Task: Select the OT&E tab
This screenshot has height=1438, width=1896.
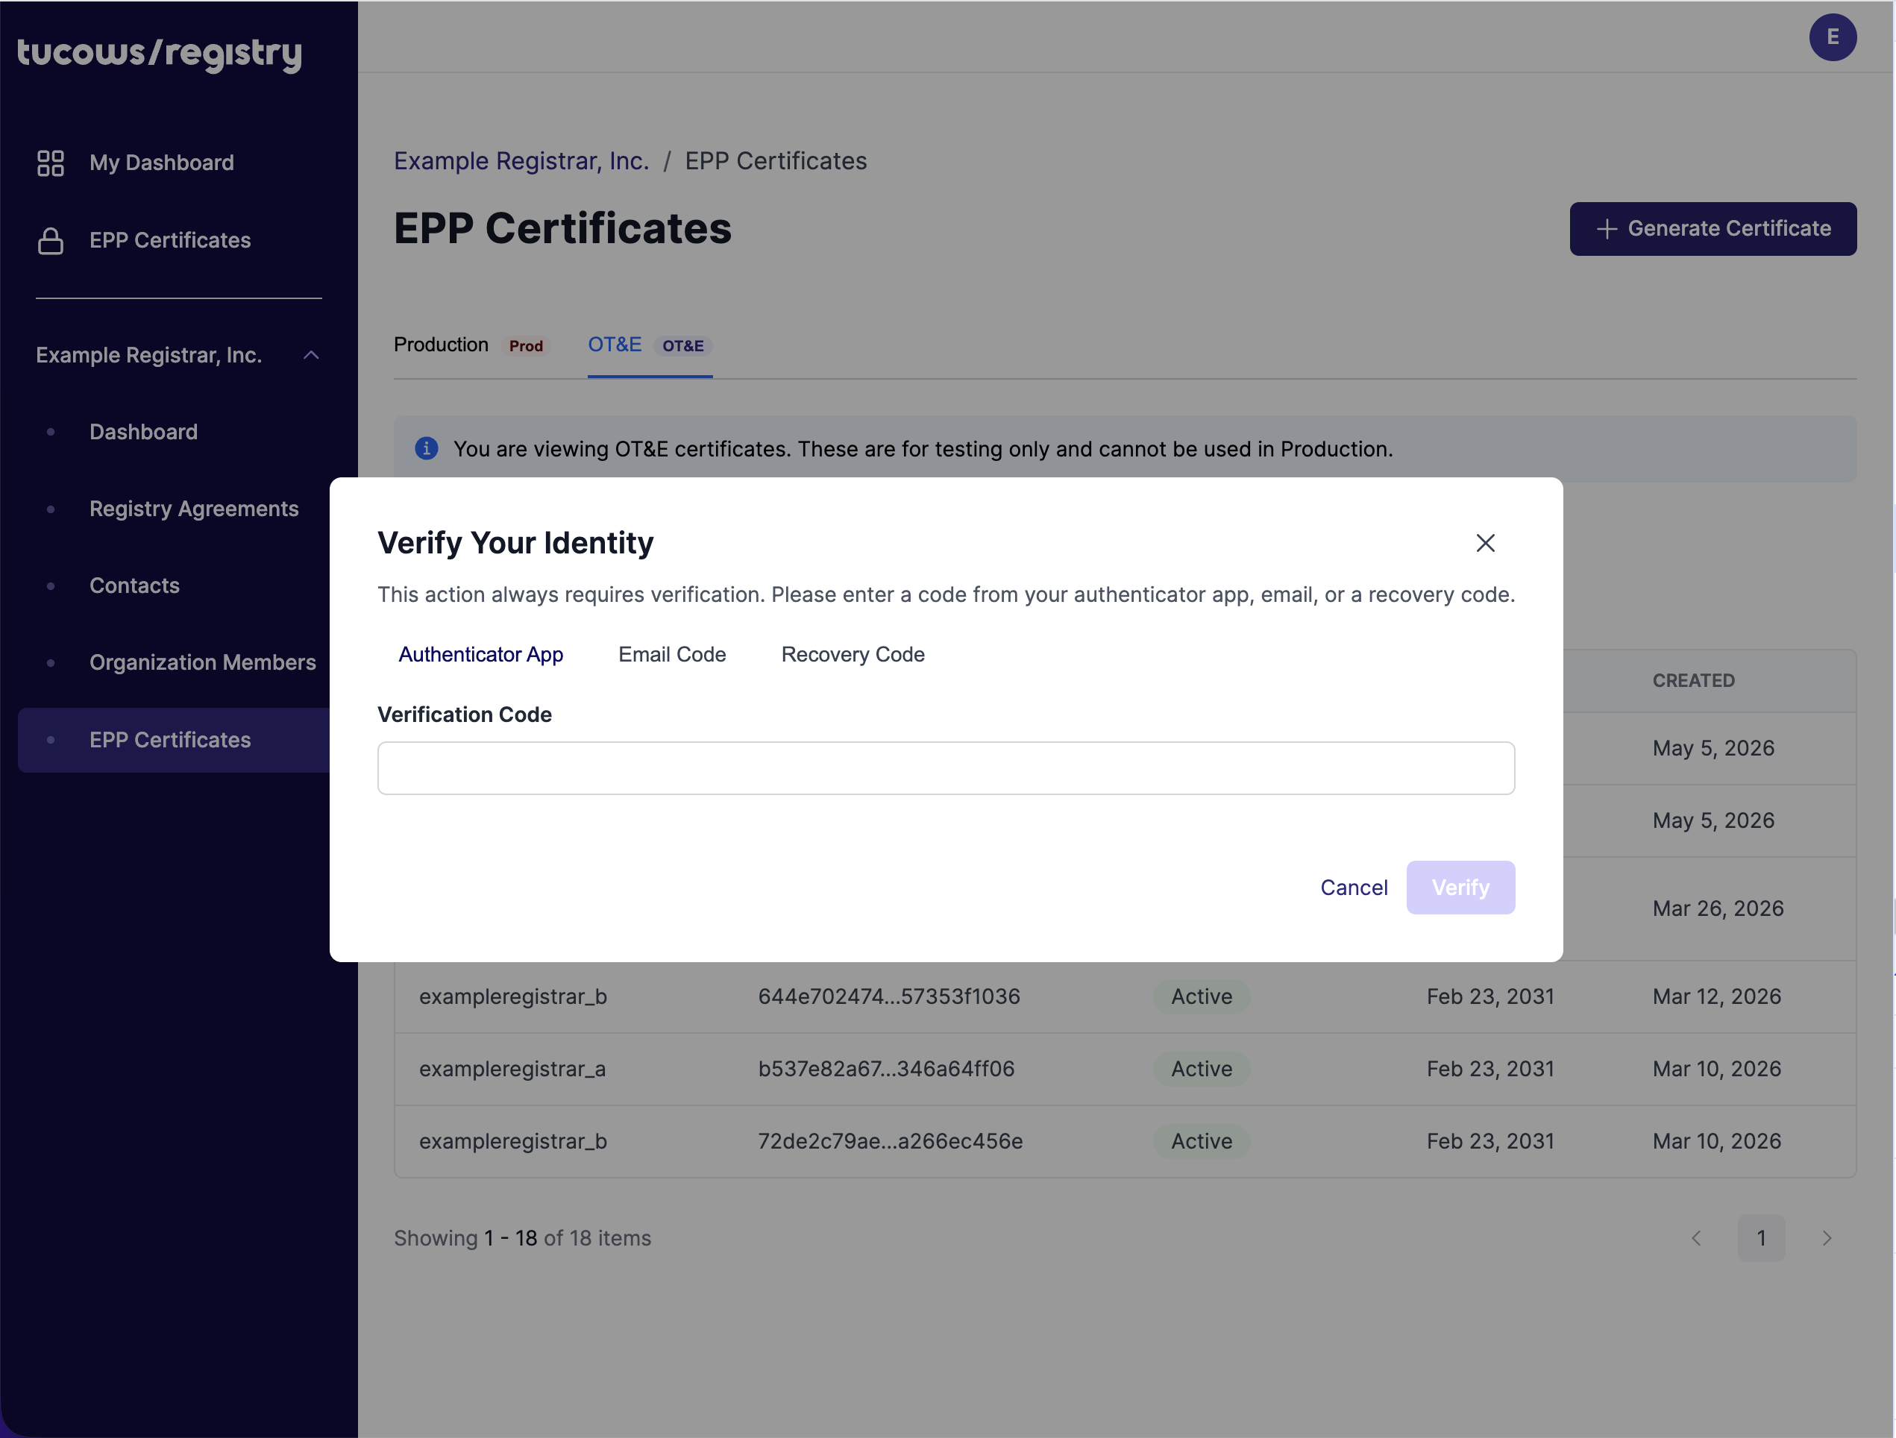Action: click(650, 345)
